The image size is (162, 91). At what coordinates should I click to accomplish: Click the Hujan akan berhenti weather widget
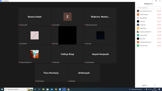(x=136, y=89)
